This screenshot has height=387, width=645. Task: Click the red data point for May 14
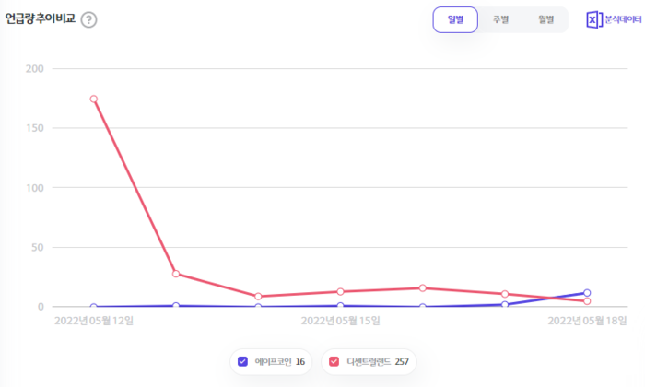click(258, 297)
